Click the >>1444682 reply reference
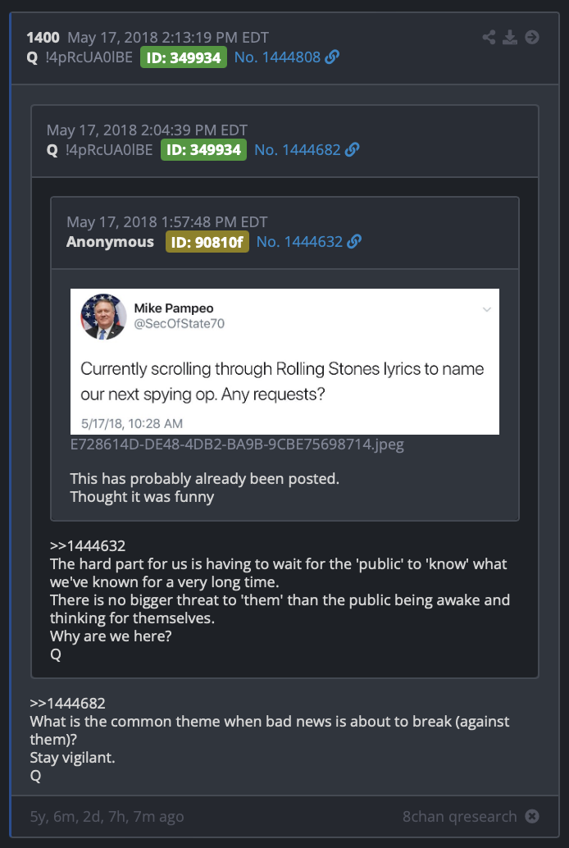This screenshot has height=848, width=569. click(67, 703)
